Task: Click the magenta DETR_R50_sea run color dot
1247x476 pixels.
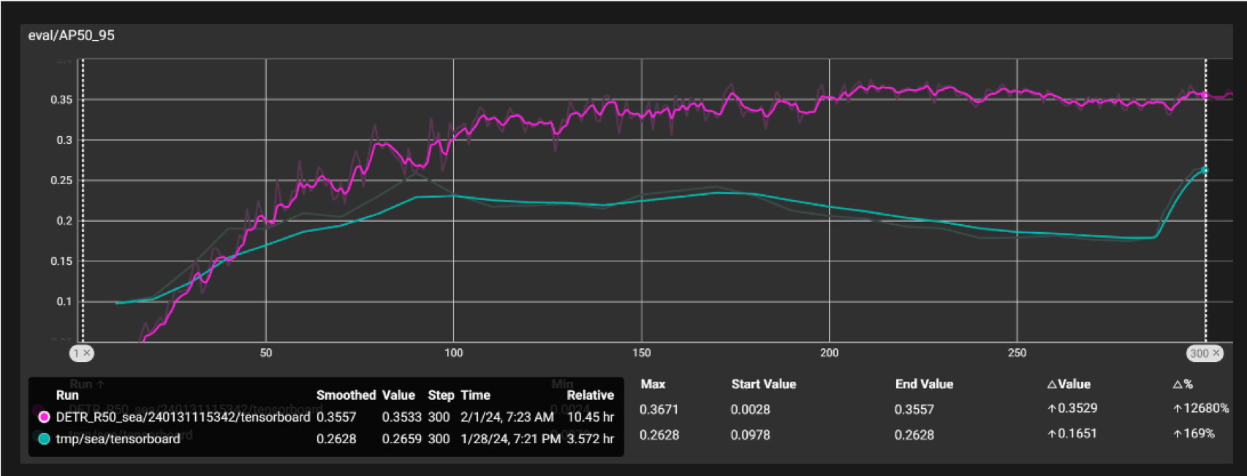Action: 44,417
